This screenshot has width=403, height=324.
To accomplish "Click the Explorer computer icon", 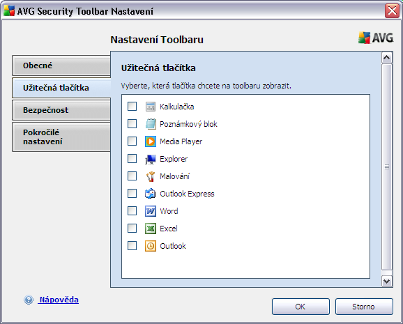I will pyautogui.click(x=151, y=159).
